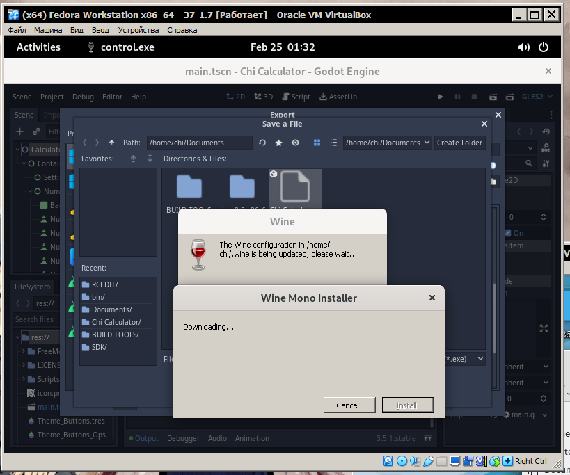Open control.exe app menu
Screen dimensions: 570x475
pyautogui.click(x=121, y=47)
